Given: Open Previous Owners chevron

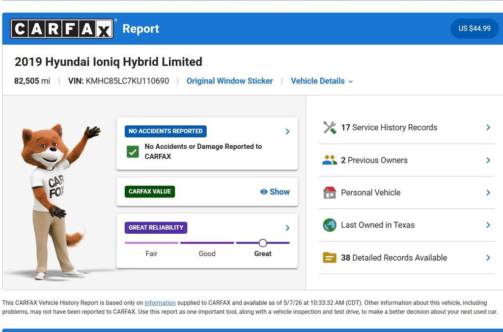Looking at the screenshot, I should [488, 160].
